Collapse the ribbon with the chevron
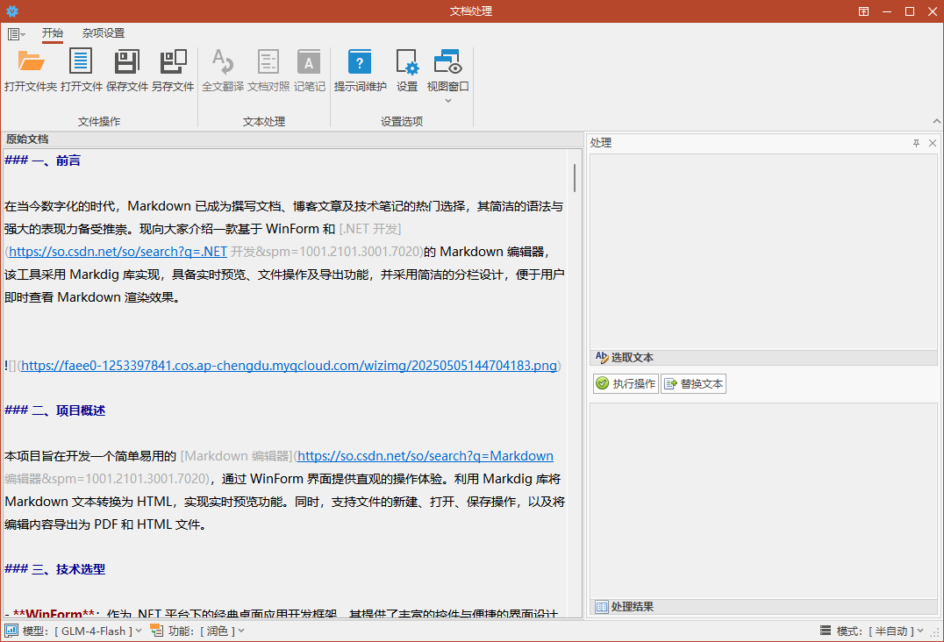 935,121
